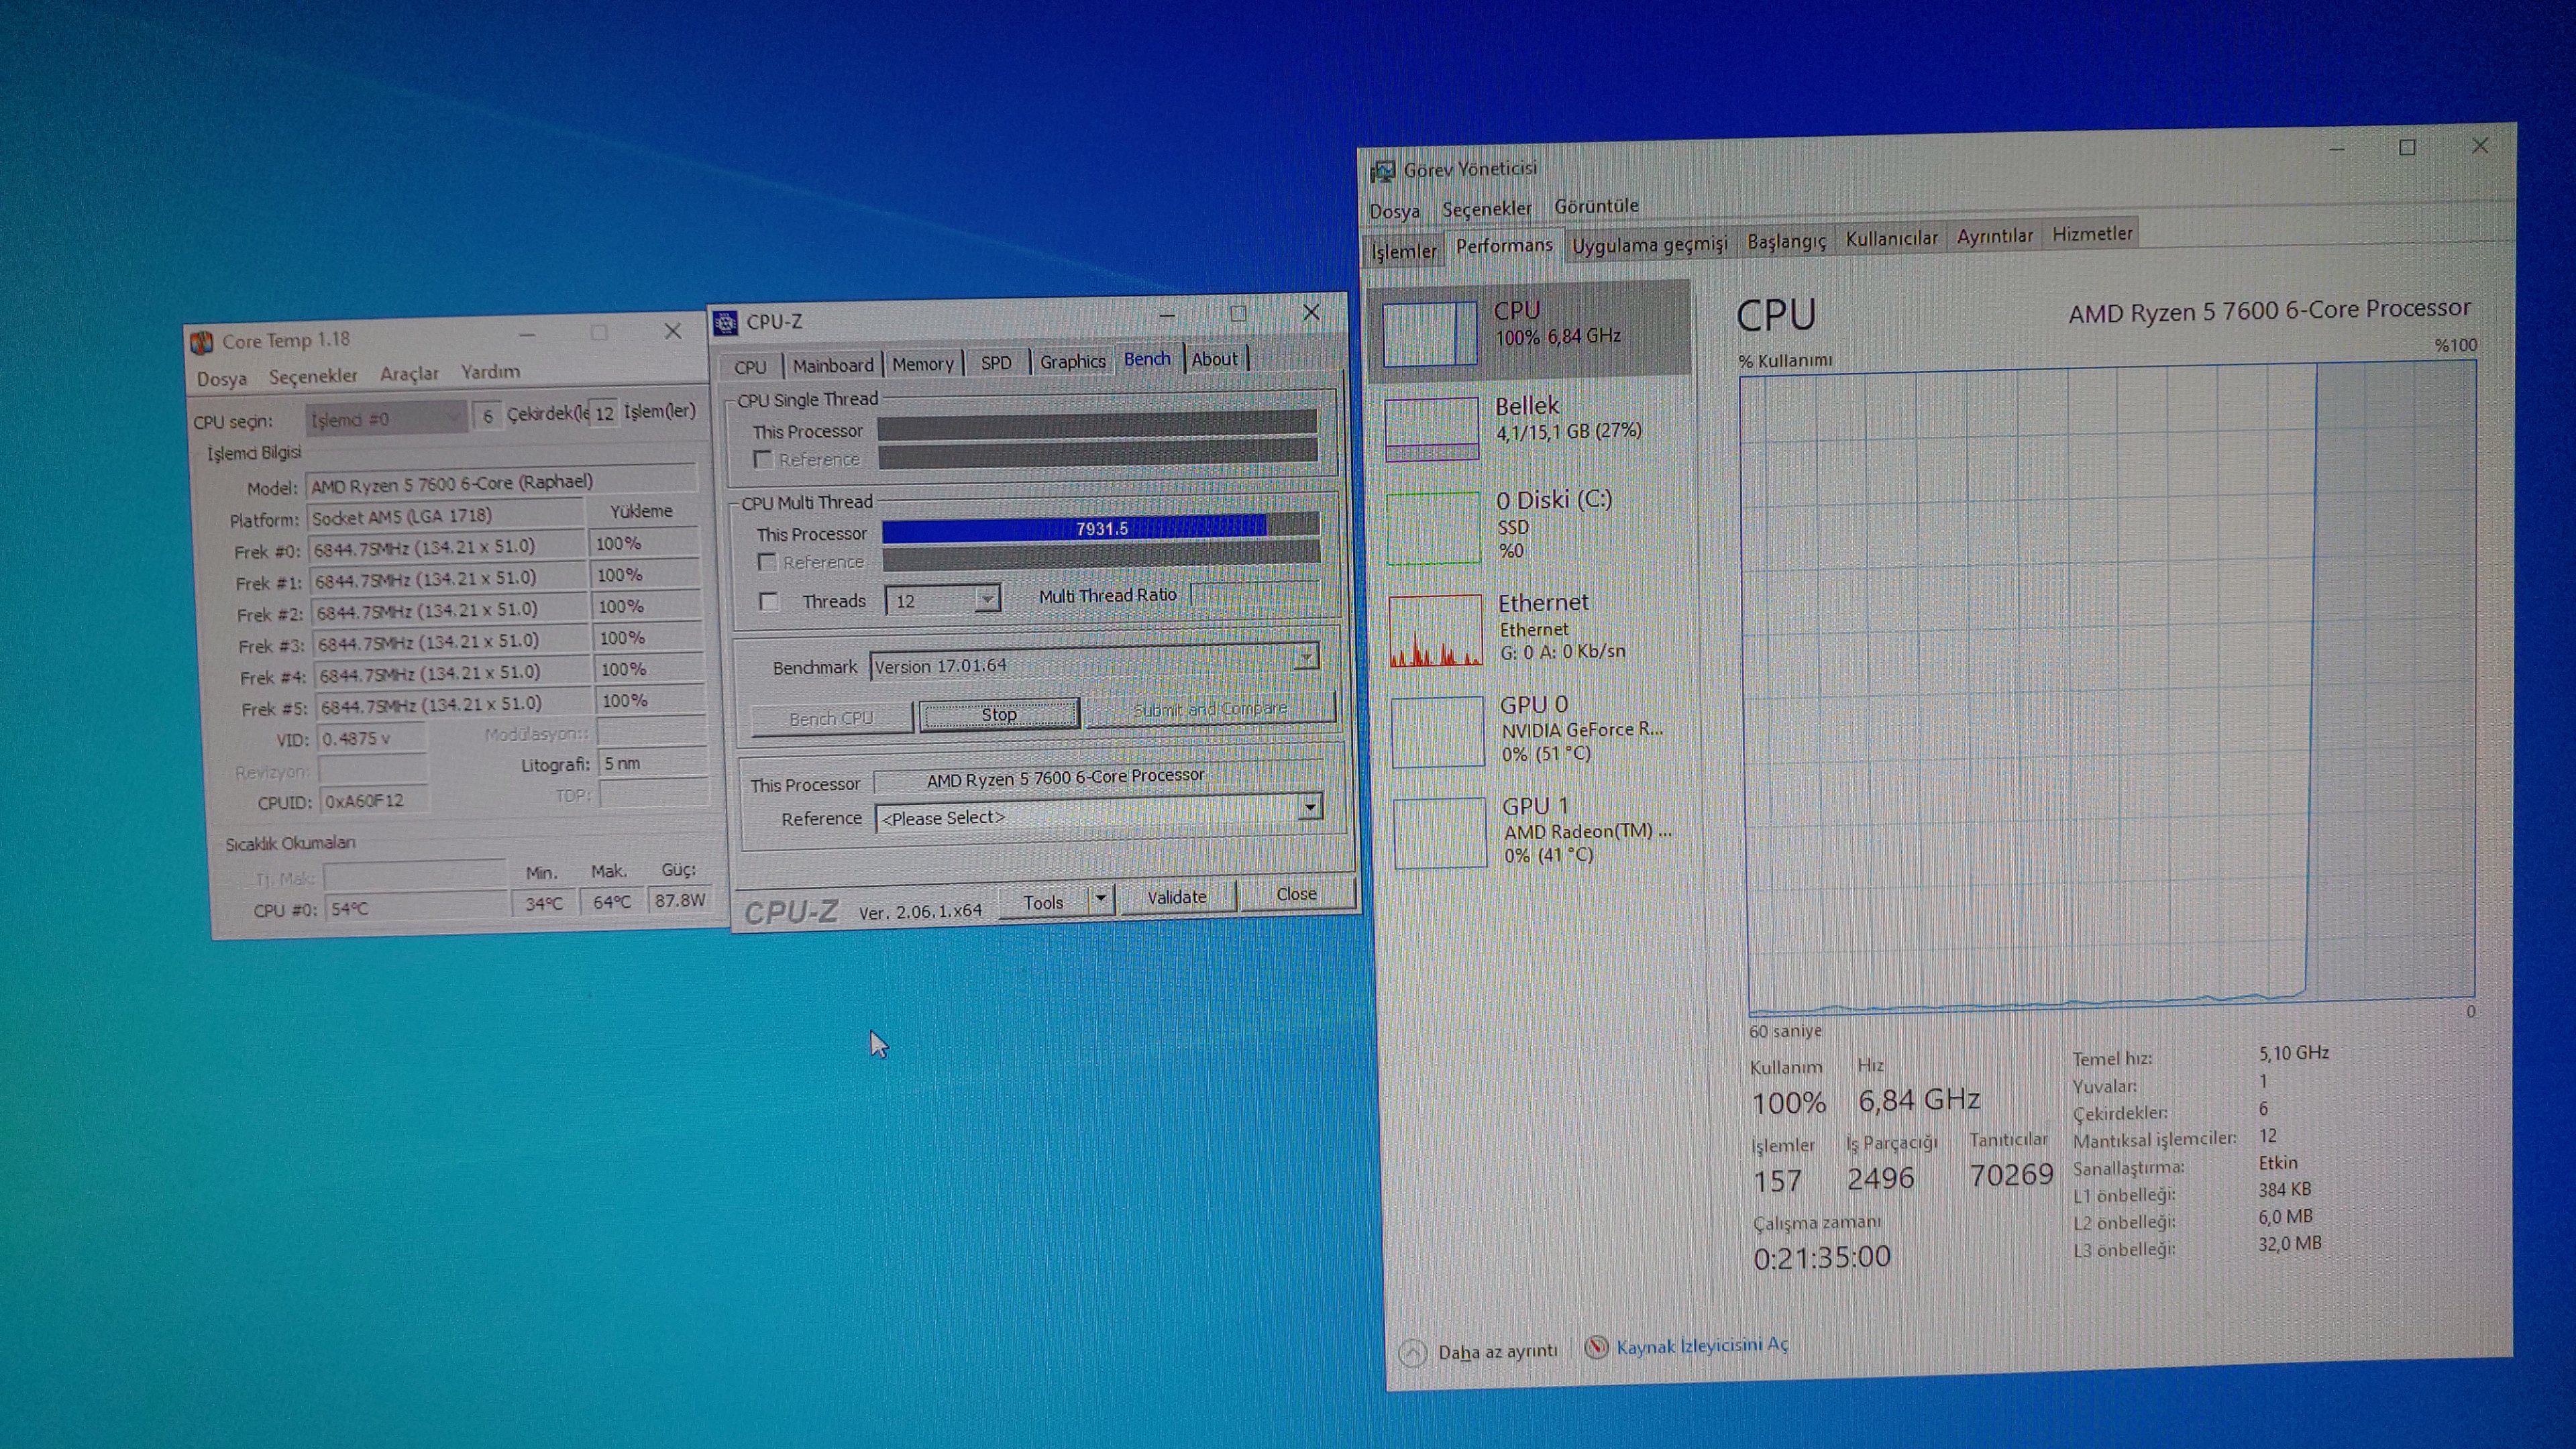Screen dimensions: 2576x1449
Task: Click the Daha az ayrıntı collapse arrow icon
Action: [1412, 1353]
